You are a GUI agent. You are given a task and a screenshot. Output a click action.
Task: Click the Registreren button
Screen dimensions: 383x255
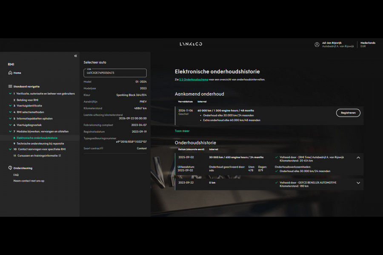pyautogui.click(x=348, y=113)
